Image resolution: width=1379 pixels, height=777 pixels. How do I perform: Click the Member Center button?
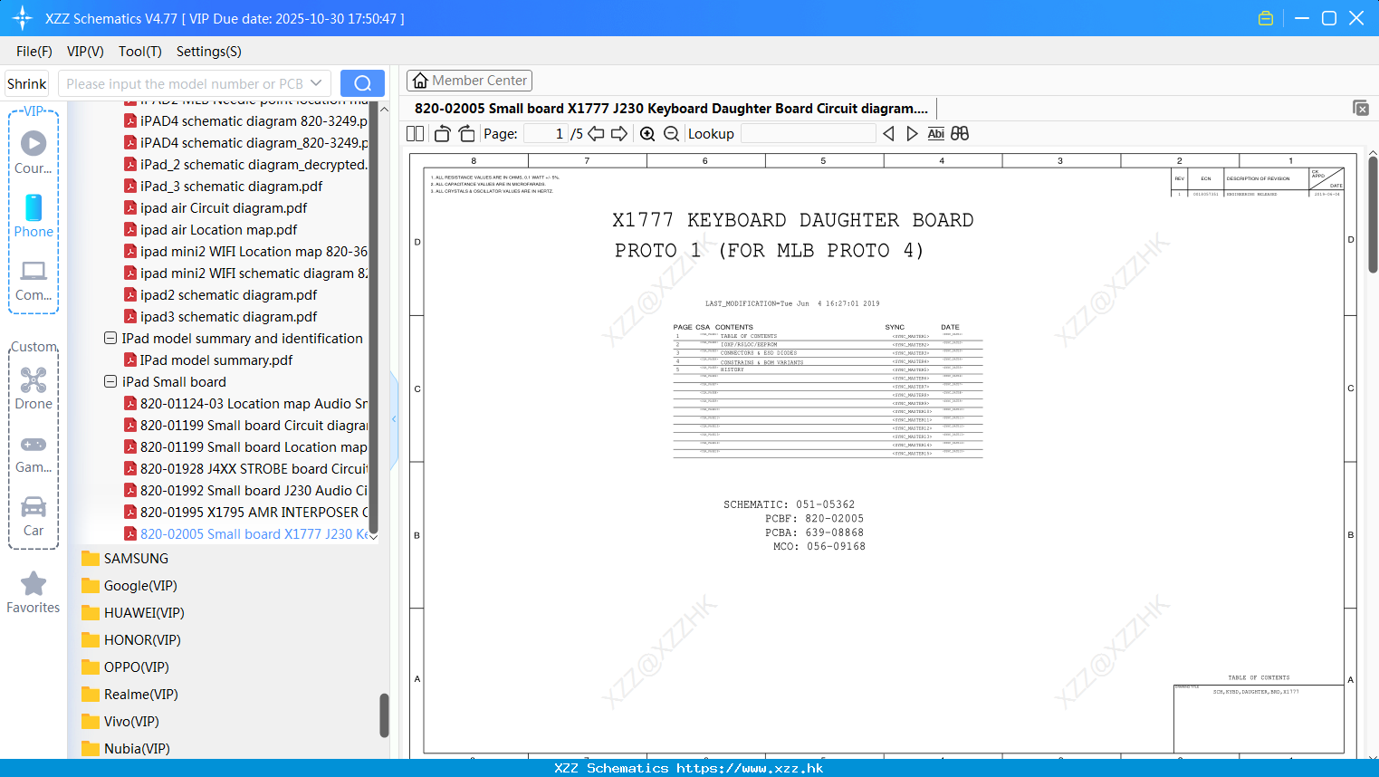469,81
